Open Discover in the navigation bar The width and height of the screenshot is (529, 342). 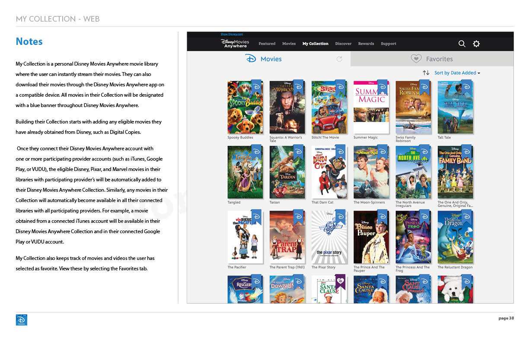click(344, 44)
